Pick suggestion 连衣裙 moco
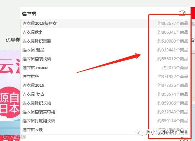Viewport: 195px width, 141px height. point(105,68)
